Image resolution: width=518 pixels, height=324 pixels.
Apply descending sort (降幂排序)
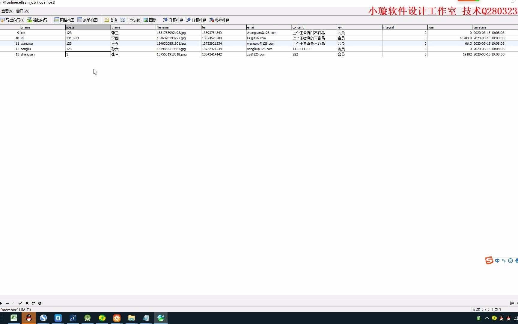click(196, 20)
